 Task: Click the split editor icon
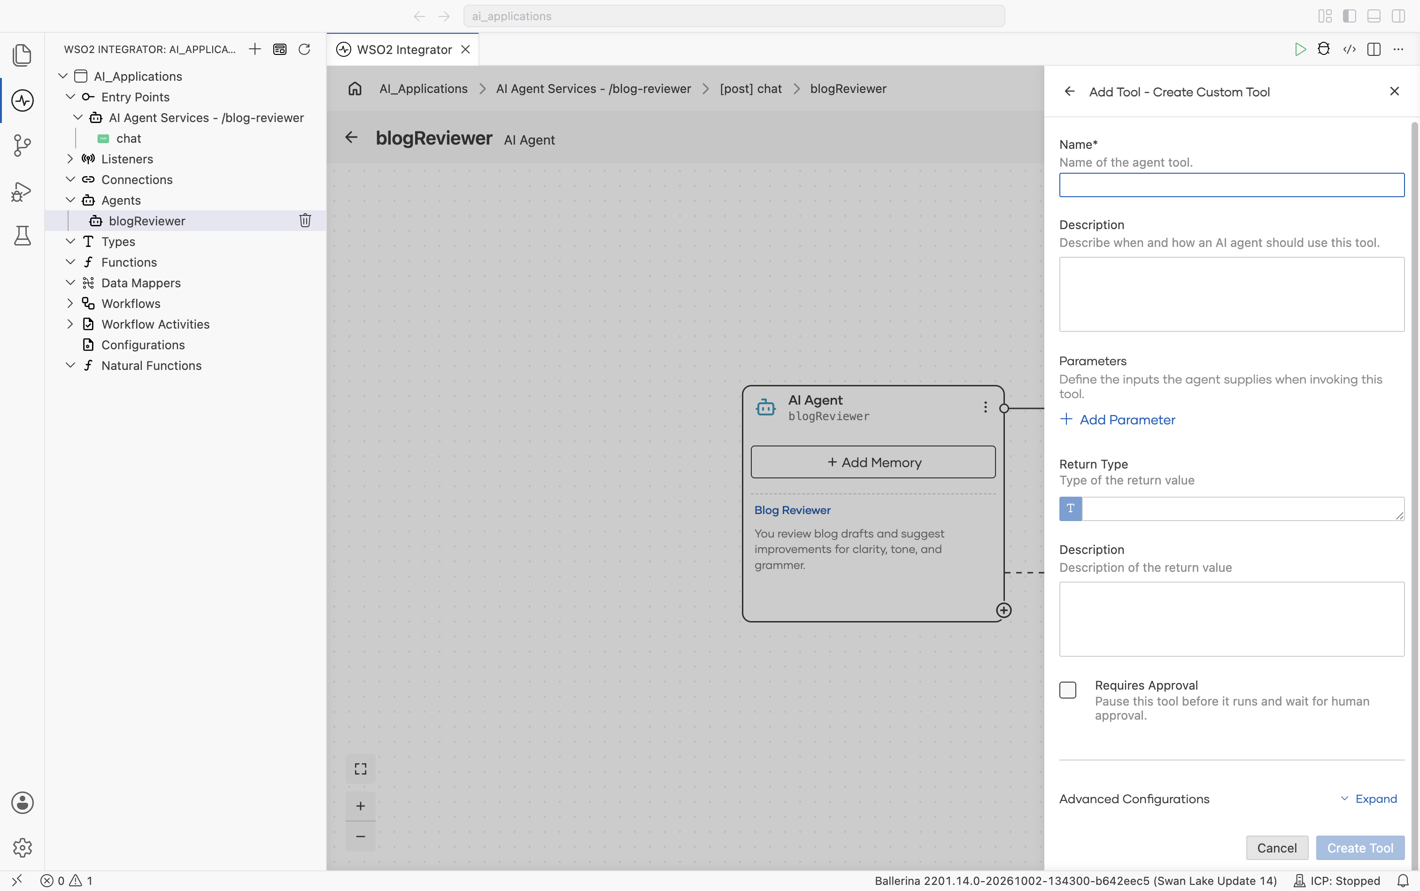pos(1374,49)
